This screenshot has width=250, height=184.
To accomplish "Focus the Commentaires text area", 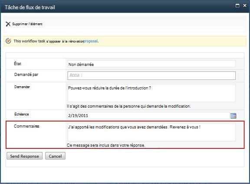I will point(151,132).
